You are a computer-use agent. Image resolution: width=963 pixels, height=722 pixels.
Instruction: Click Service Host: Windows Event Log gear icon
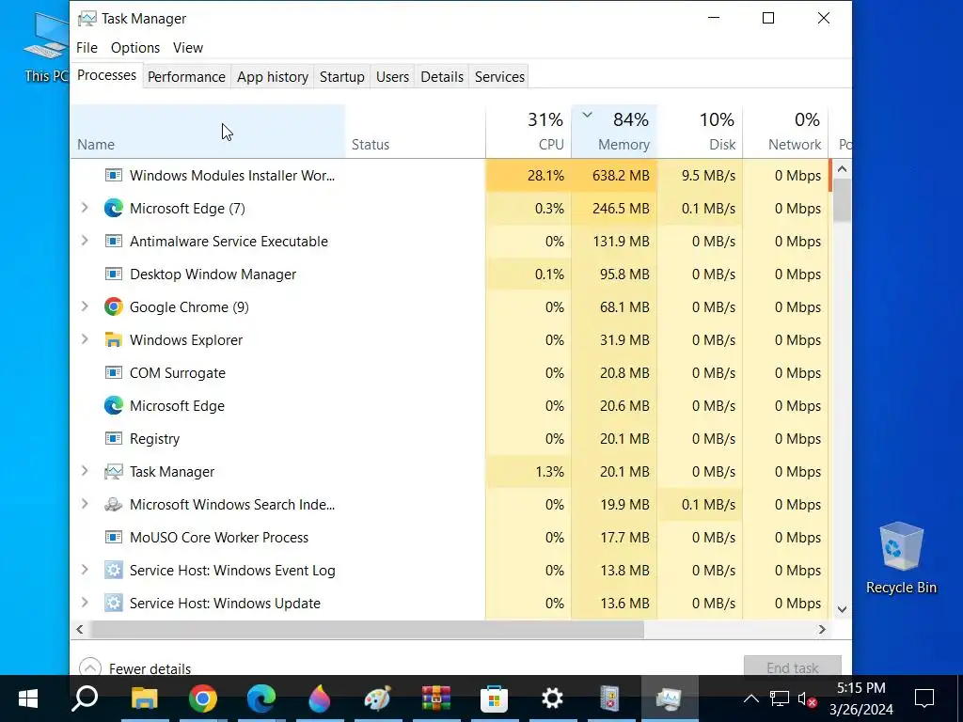tap(113, 571)
